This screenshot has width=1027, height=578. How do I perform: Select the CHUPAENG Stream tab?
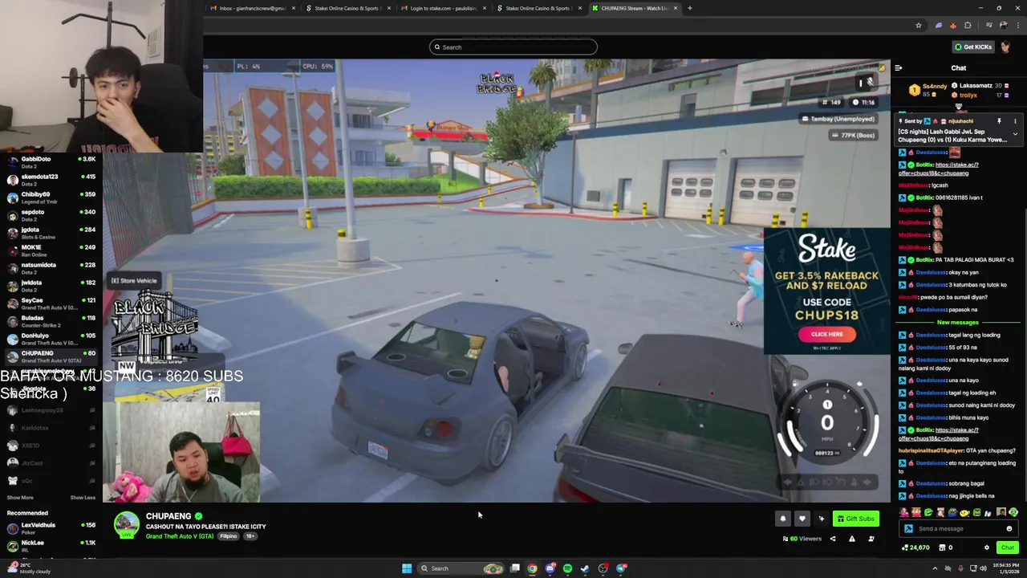(x=634, y=8)
